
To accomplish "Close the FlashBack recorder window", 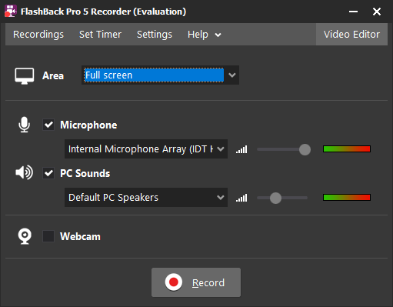I will point(377,12).
